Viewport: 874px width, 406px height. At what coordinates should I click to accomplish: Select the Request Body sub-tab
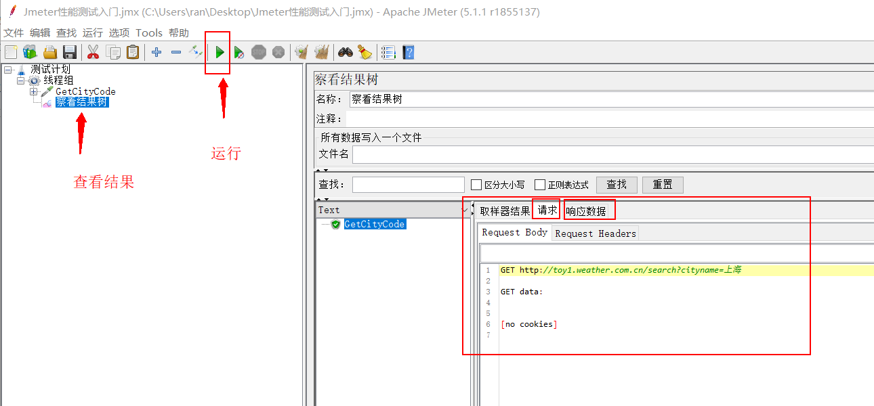[x=515, y=232]
